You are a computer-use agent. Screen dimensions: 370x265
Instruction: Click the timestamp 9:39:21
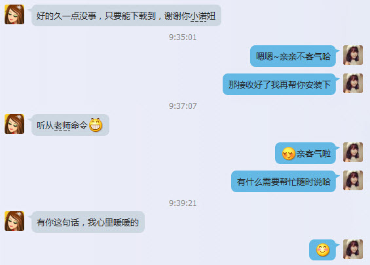(x=183, y=203)
